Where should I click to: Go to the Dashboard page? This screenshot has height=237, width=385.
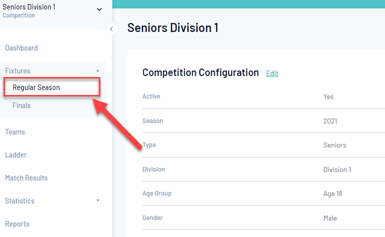tap(21, 48)
